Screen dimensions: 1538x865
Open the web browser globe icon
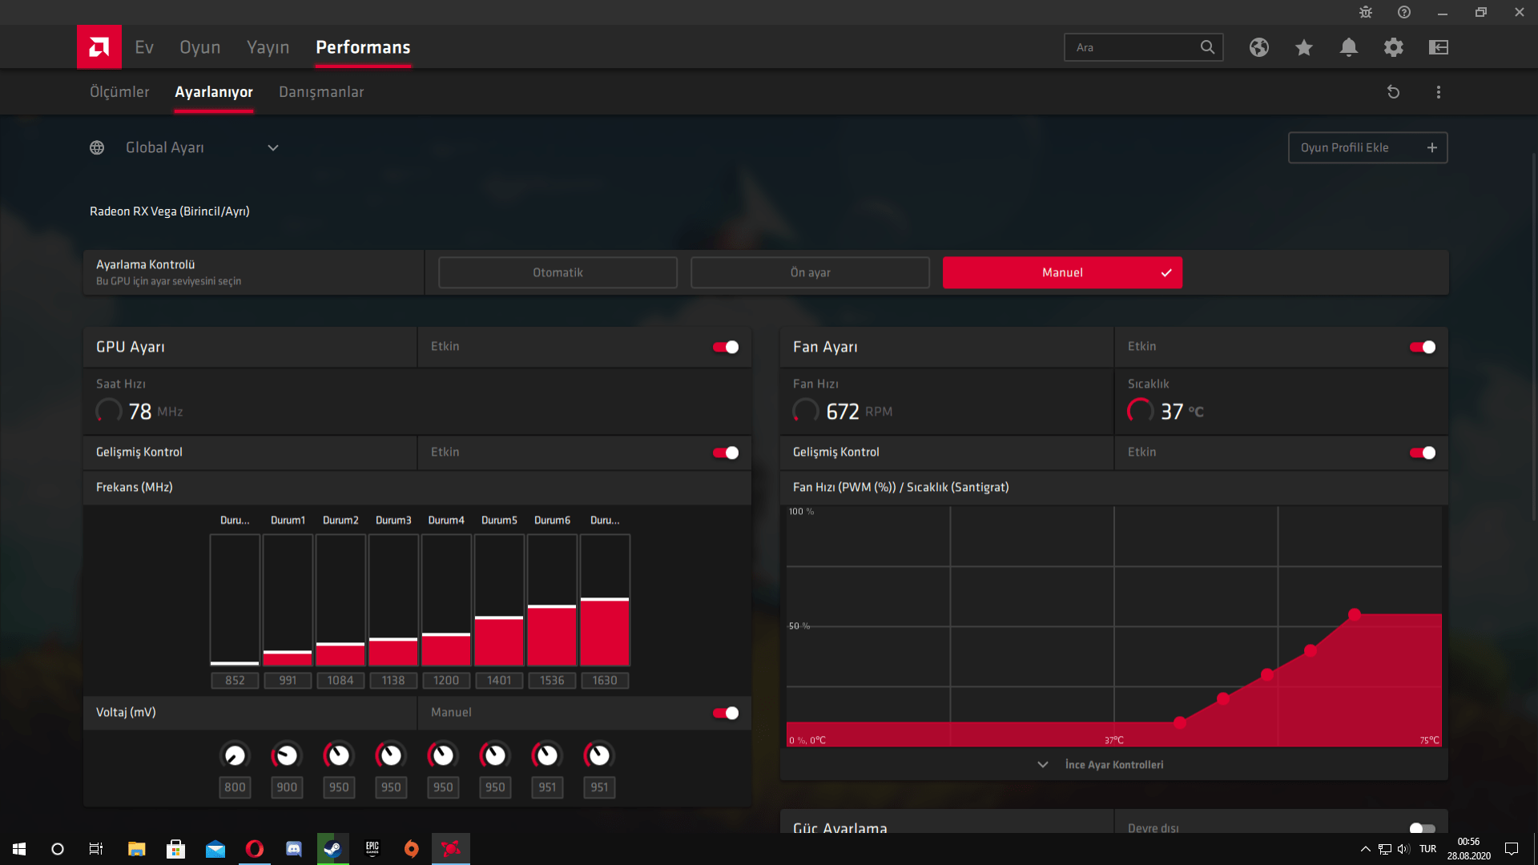[1258, 47]
